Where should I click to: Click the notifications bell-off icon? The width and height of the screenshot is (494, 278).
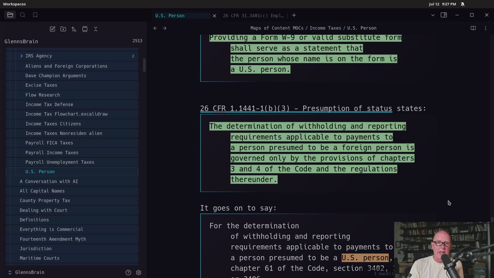462,4
